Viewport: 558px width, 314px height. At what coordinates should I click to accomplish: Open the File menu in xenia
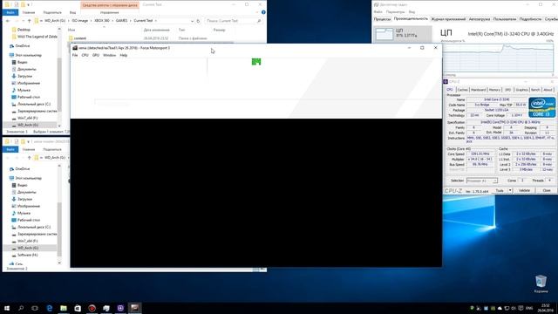click(x=75, y=55)
